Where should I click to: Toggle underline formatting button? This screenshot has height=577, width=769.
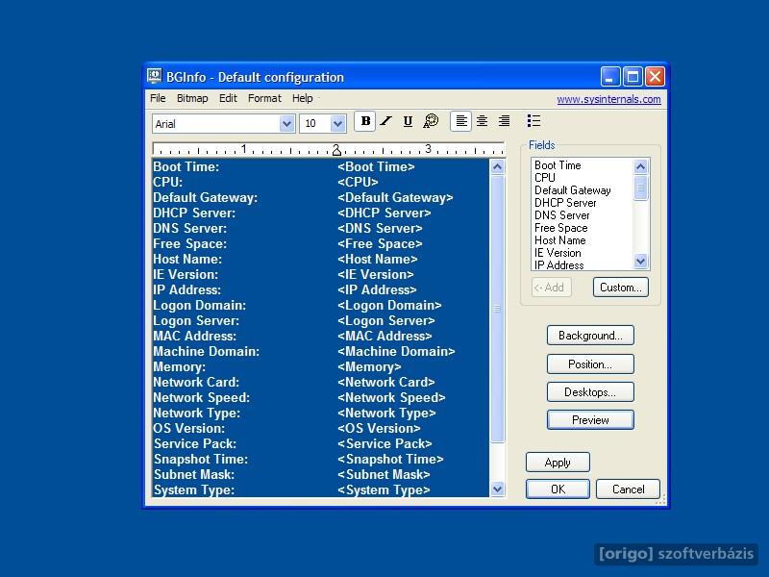[x=408, y=121]
